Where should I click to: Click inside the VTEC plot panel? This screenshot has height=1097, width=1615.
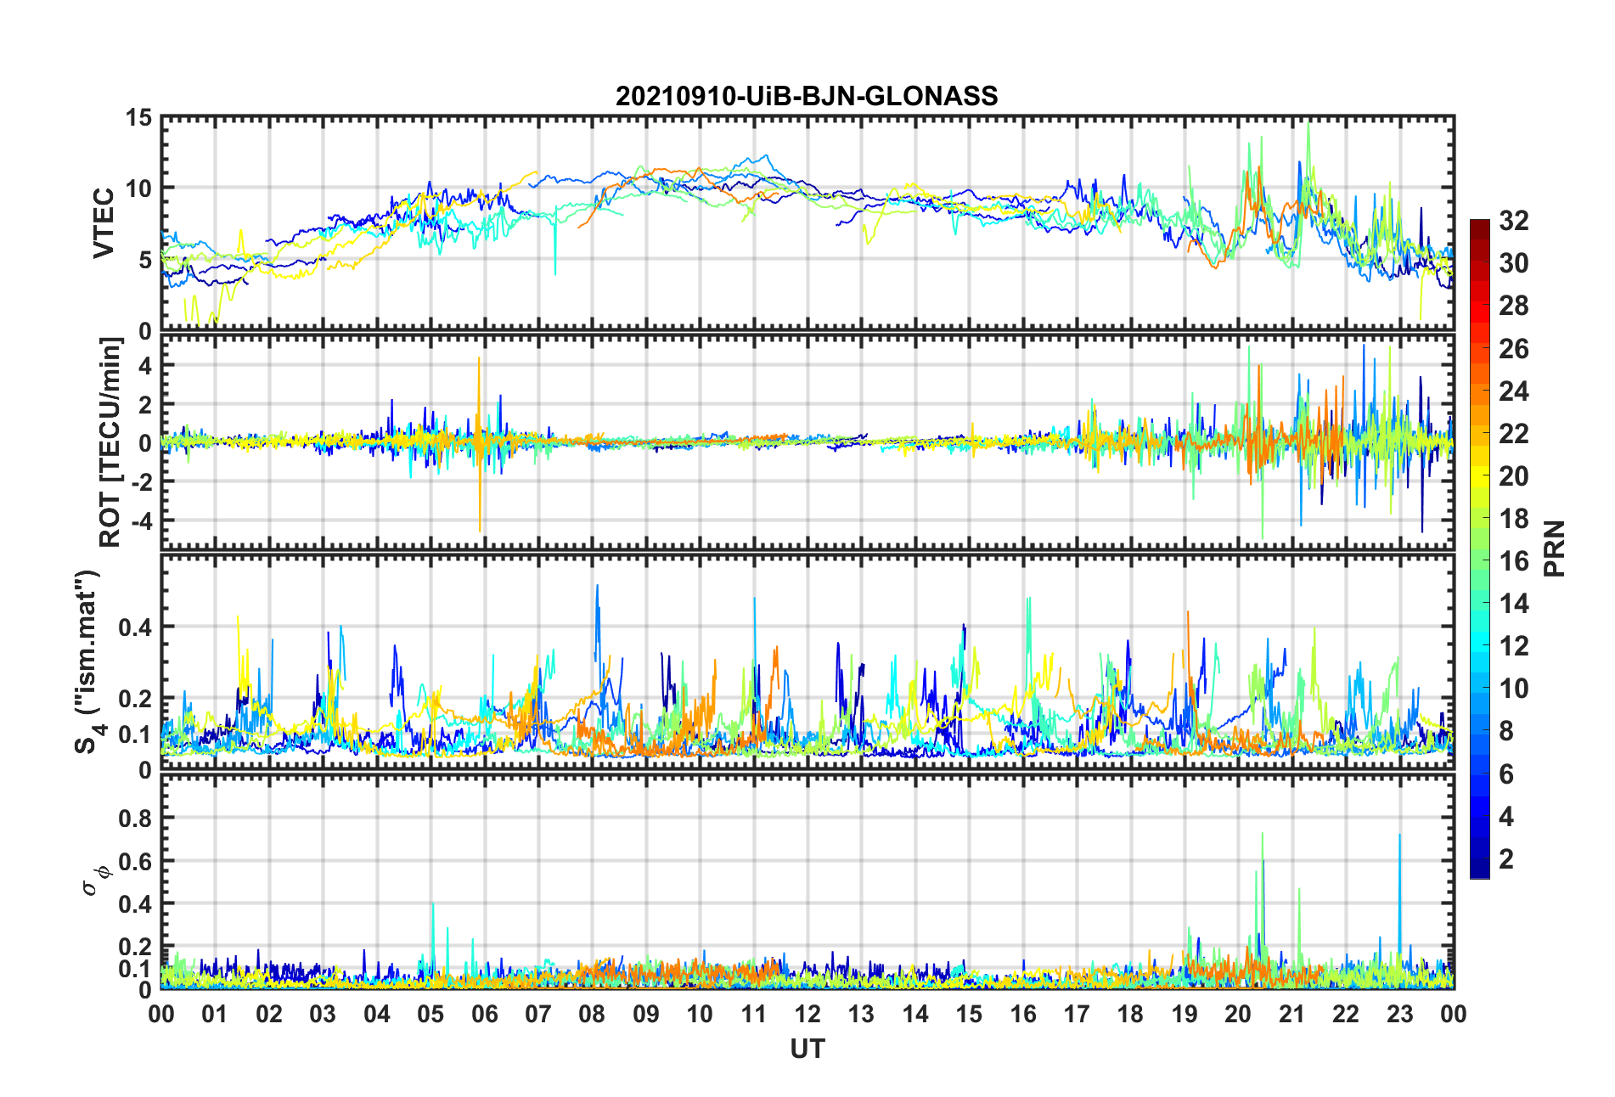(807, 223)
